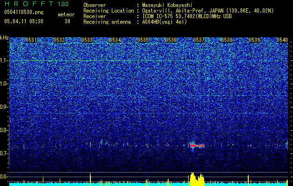Image resolution: width=293 pixels, height=186 pixels.
Task: Click the 0.7 frequency axis label
Action: [4, 153]
